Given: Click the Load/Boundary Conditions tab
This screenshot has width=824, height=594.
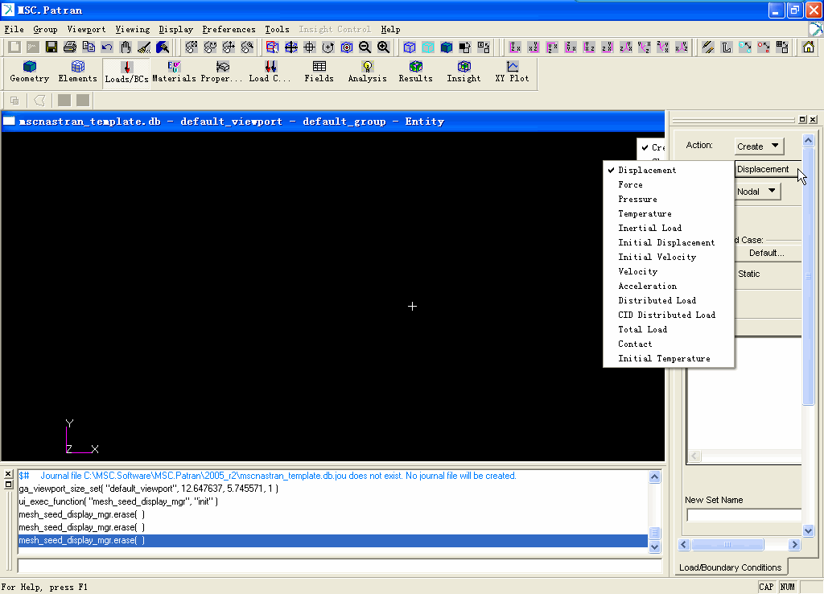Looking at the screenshot, I should [731, 567].
